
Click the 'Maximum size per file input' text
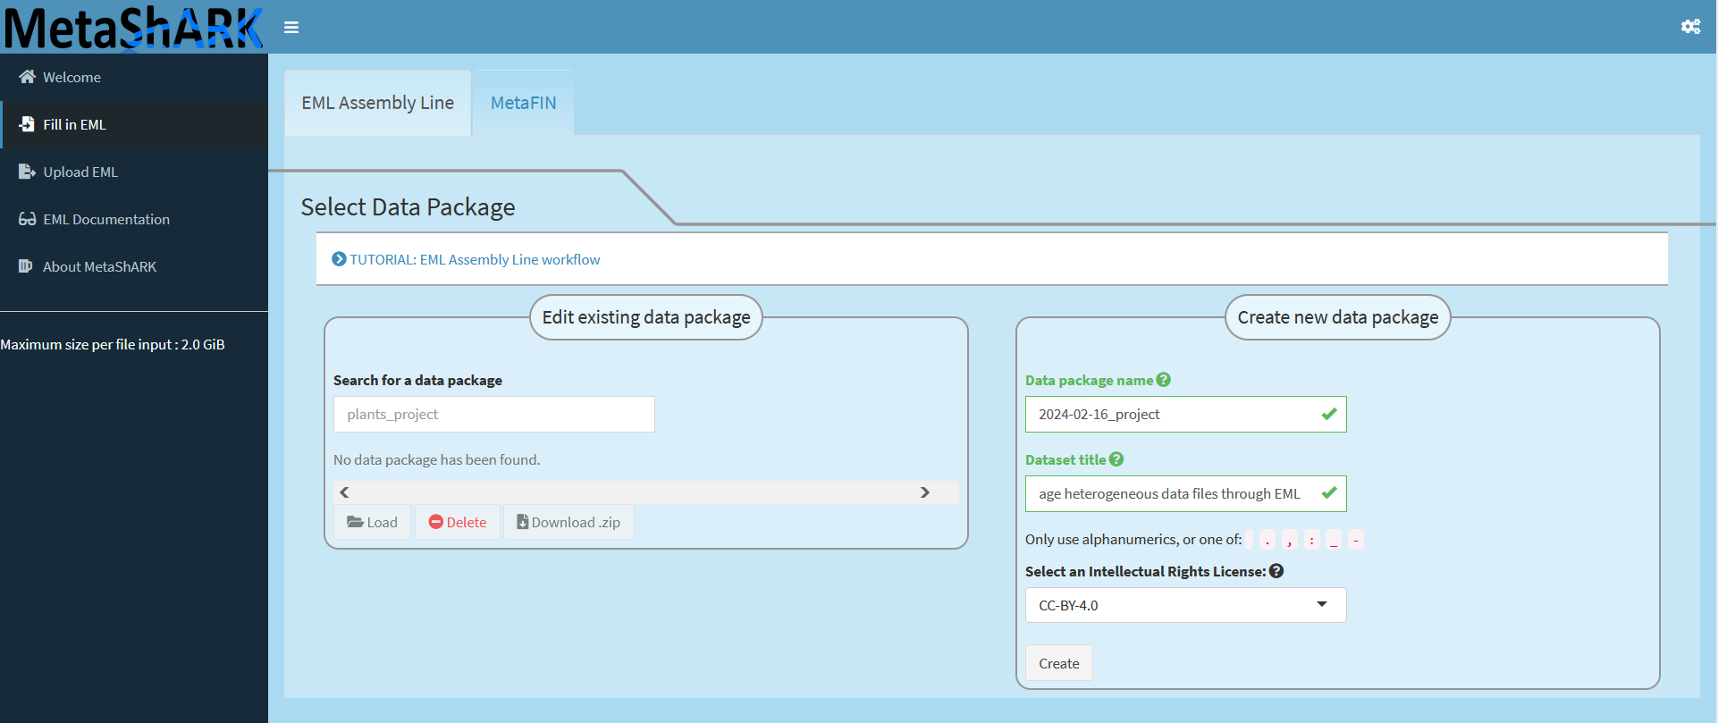113,344
